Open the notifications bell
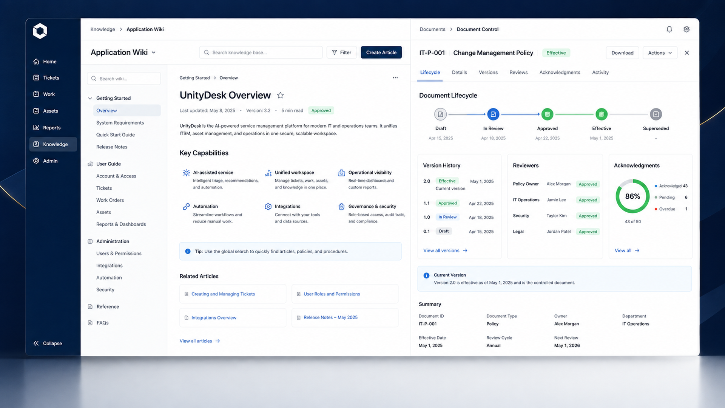The width and height of the screenshot is (725, 408). pos(669,29)
